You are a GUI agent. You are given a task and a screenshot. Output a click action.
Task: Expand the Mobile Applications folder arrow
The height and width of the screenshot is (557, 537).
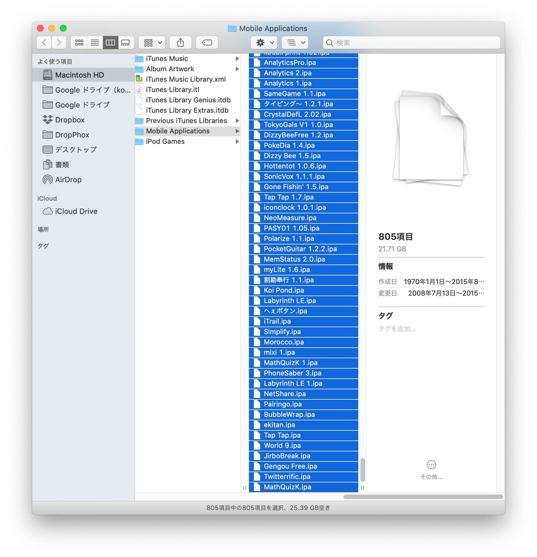tap(237, 131)
